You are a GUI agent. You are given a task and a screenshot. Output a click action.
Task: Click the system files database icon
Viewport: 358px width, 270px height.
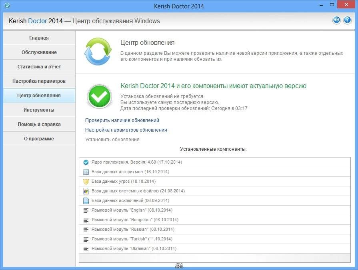[x=86, y=191]
